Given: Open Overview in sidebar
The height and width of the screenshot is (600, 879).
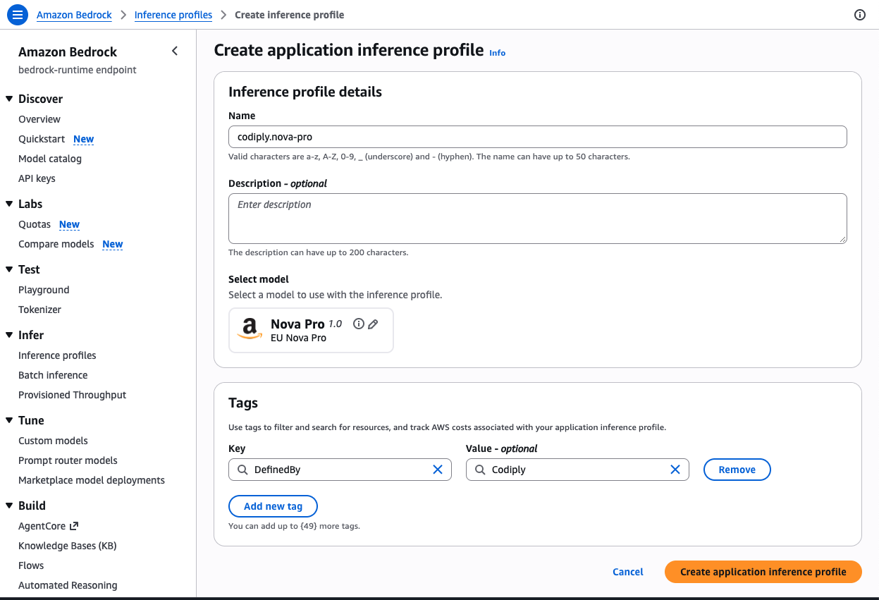Looking at the screenshot, I should coord(39,119).
